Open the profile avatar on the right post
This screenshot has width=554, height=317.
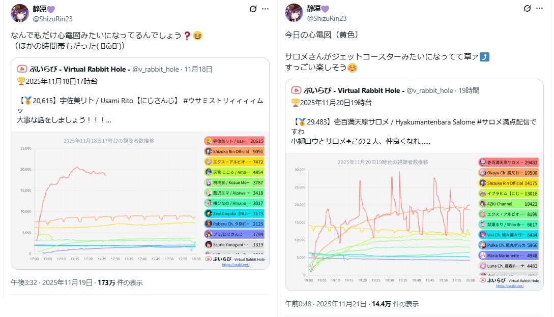(294, 13)
